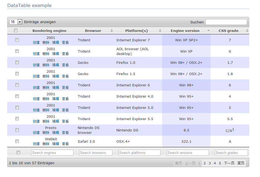This screenshot has width=260, height=177.
Task: Click 查看 link in Internet Explorer 4.0 row
Action: pos(65,99)
